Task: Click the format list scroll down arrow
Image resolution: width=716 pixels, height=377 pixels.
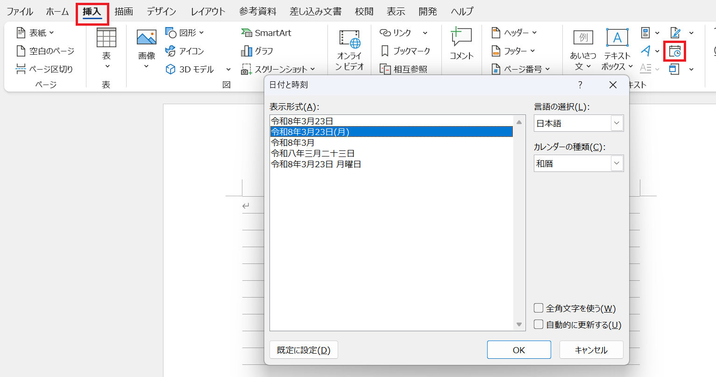Action: [519, 324]
